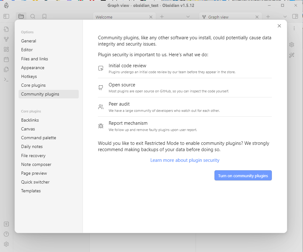The image size is (303, 252).
Task: Open Page preview plugin settings
Action: coord(49,173)
